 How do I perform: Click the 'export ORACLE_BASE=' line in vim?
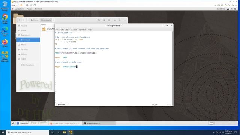point(66,67)
